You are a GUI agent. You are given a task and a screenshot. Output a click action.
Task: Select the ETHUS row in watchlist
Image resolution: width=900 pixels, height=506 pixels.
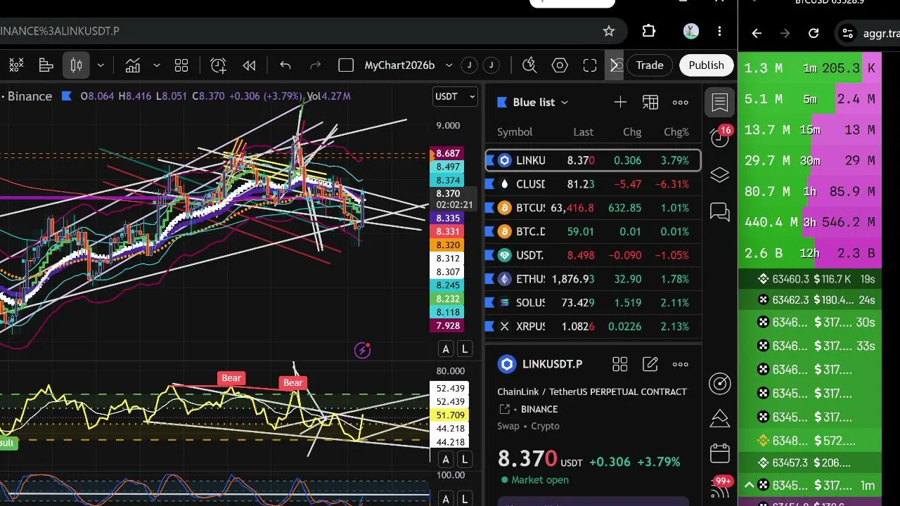click(x=593, y=279)
